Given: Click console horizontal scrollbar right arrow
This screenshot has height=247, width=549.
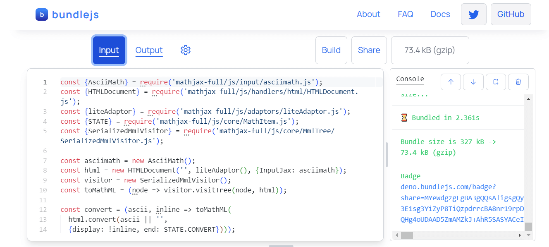Looking at the screenshot, I should (x=520, y=235).
